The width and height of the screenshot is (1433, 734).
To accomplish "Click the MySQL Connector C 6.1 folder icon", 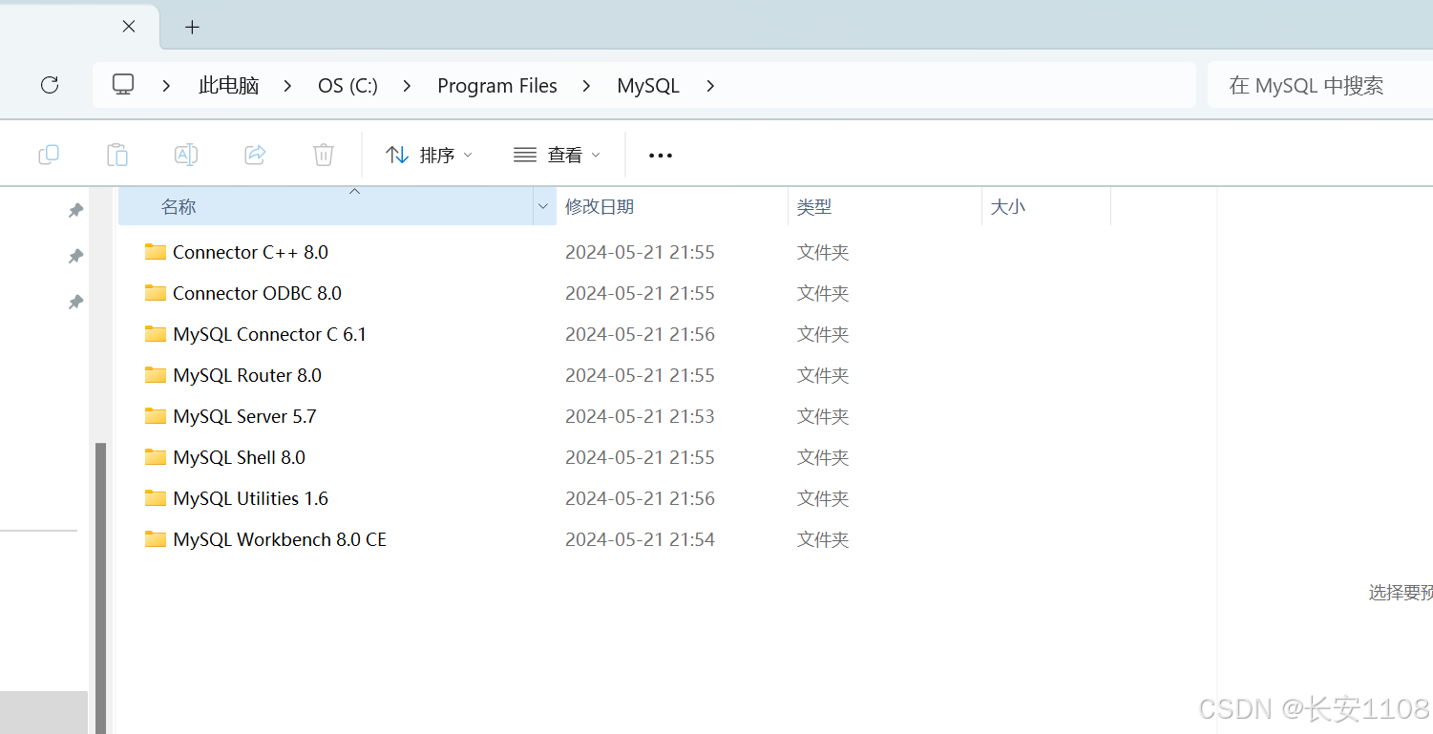I will (x=156, y=334).
